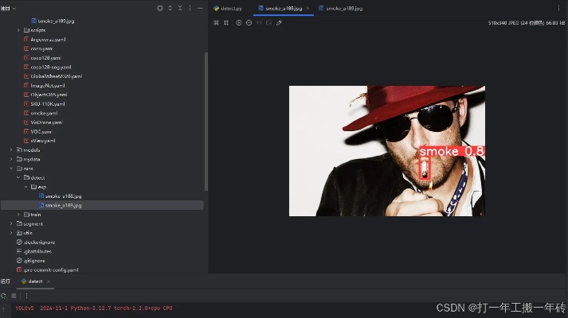Collapse the runs folder
Image resolution: width=568 pixels, height=318 pixels.
11,169
